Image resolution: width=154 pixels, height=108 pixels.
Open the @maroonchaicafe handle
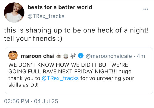tap(109, 56)
